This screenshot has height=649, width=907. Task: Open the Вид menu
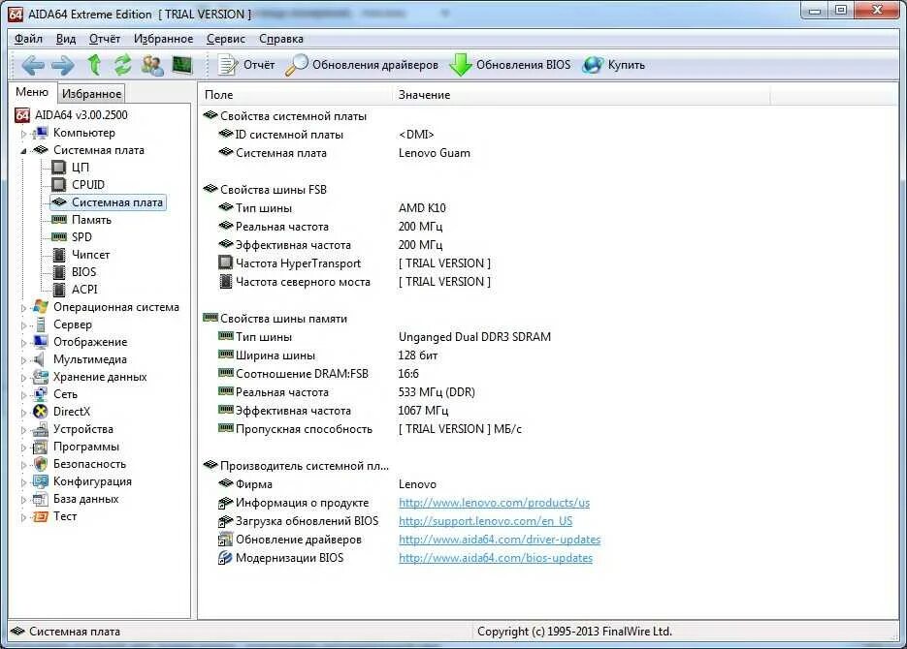coord(66,39)
